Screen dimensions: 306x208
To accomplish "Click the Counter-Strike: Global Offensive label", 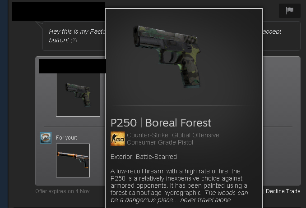I will pyautogui.click(x=173, y=135).
